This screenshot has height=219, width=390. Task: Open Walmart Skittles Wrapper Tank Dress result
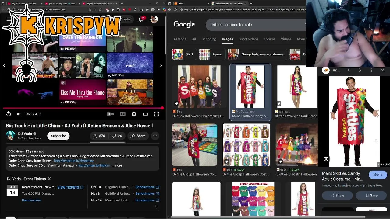click(296, 92)
